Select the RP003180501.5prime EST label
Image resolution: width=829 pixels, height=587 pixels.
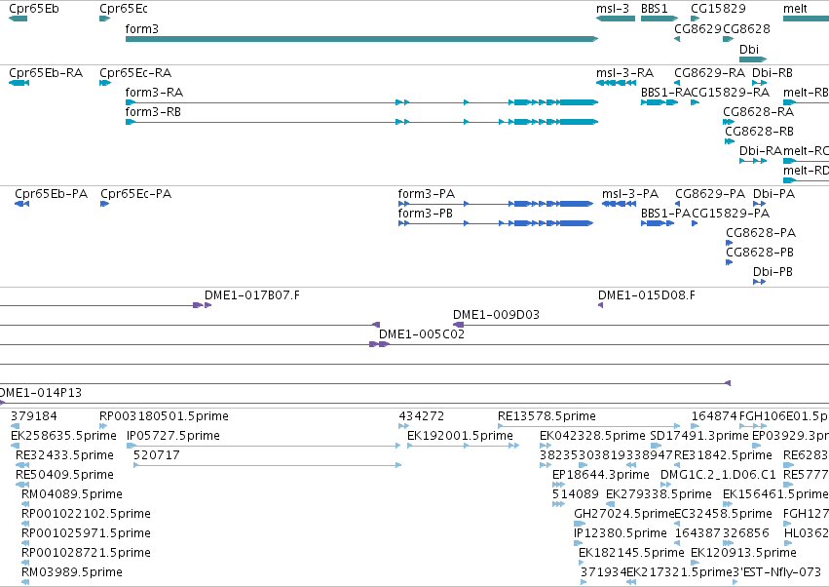pos(164,416)
